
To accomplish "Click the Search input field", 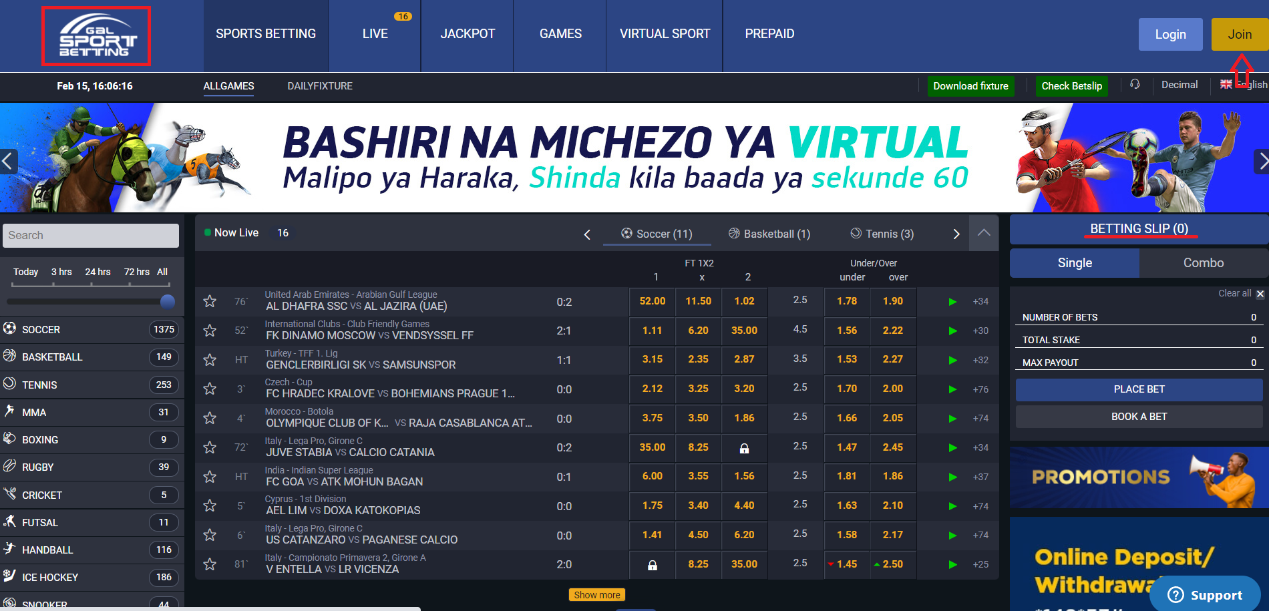I will click(91, 236).
